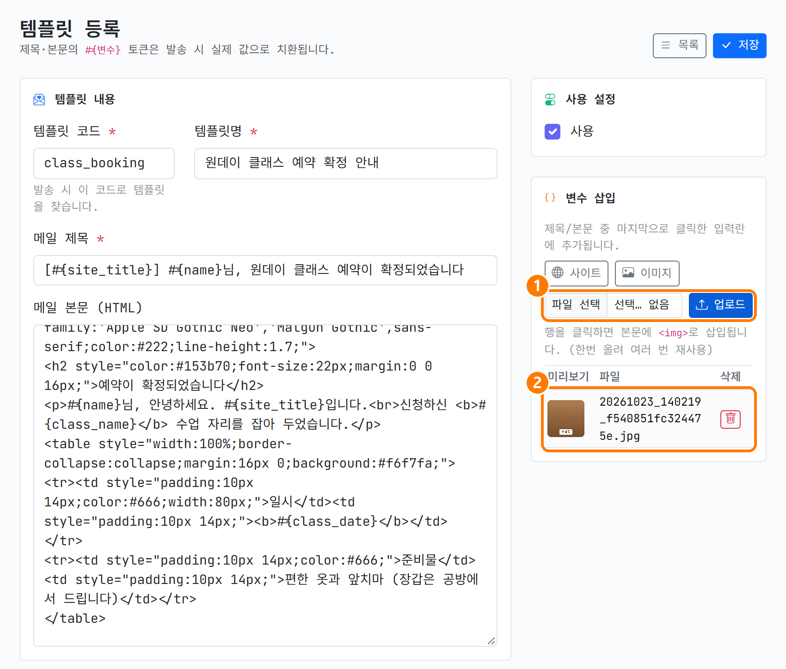Viewport: 786px width, 669px height.
Task: Click the 사용 설정 toggle icon
Action: coord(550,99)
